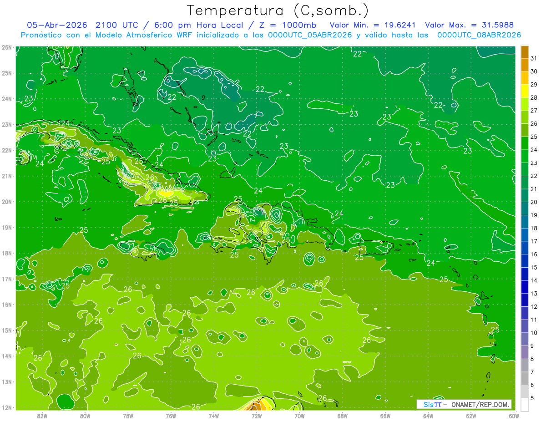Pick the topmost dark orange legend swatch

click(525, 52)
